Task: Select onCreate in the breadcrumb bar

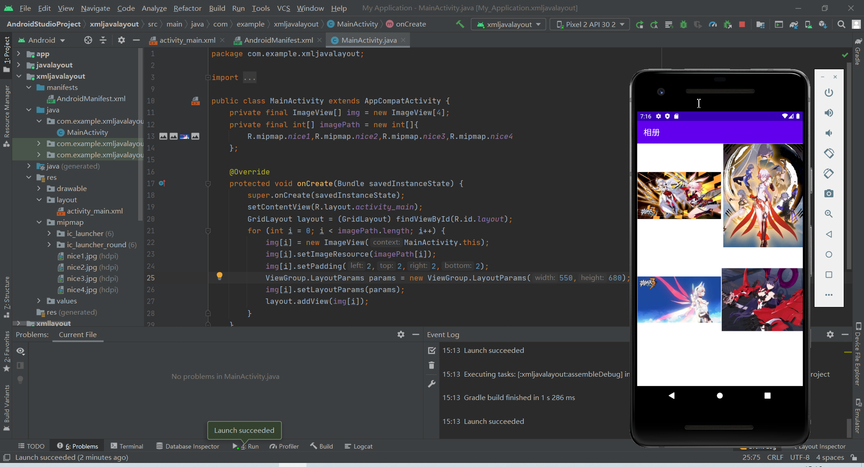Action: click(410, 24)
